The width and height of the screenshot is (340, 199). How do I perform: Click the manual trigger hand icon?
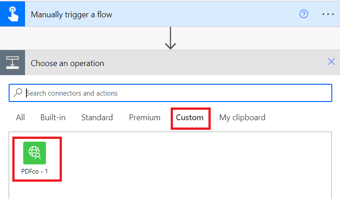point(12,14)
